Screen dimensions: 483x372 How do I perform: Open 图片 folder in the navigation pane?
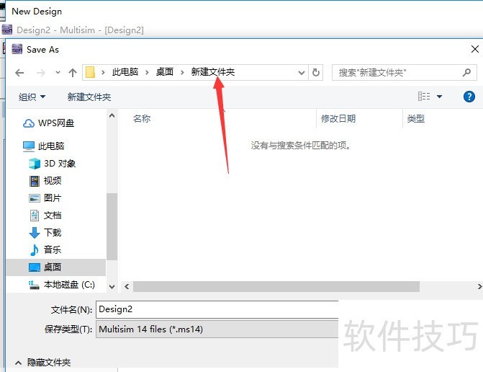coord(53,198)
